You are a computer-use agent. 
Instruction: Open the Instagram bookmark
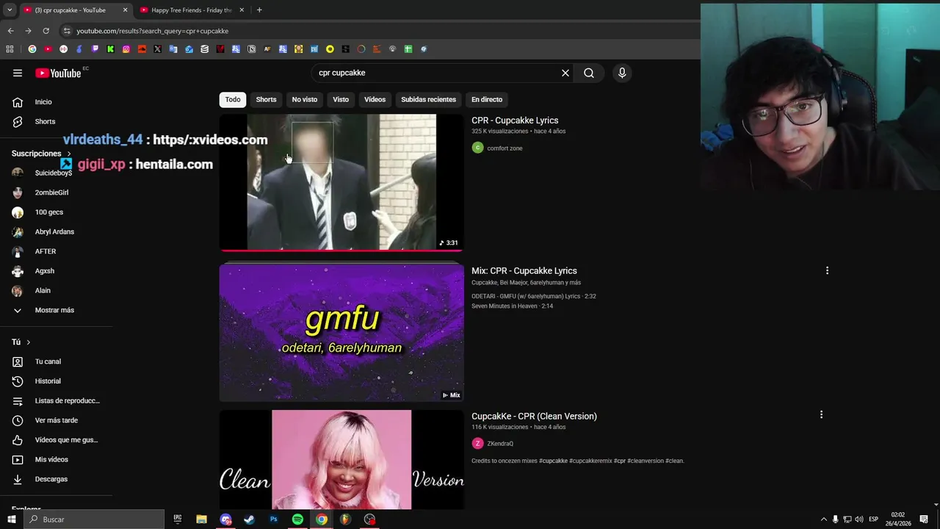126,49
